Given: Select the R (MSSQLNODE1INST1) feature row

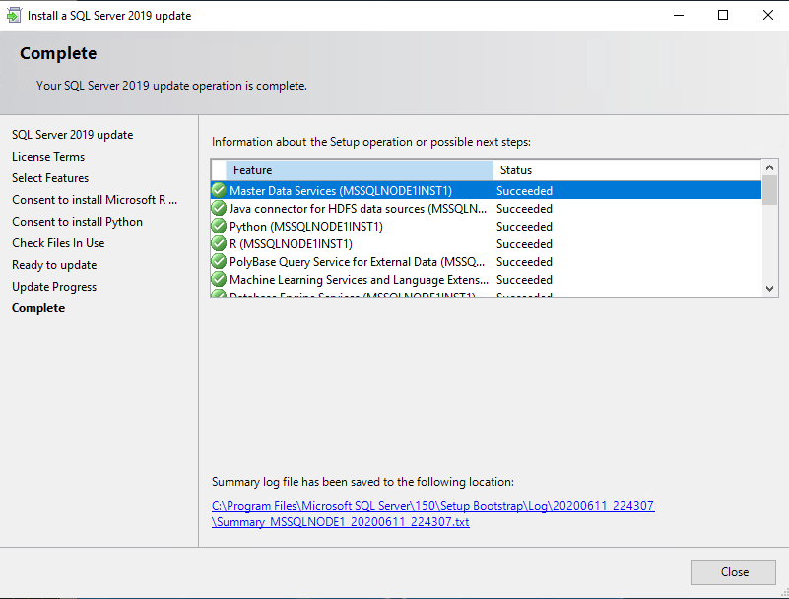Looking at the screenshot, I should [486, 244].
